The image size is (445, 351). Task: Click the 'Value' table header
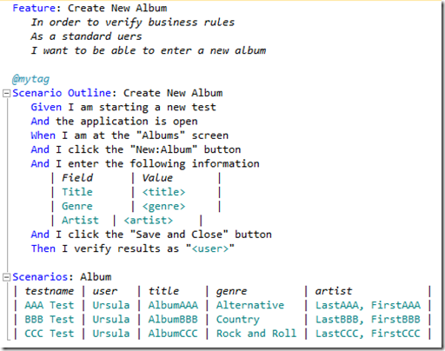tap(157, 178)
